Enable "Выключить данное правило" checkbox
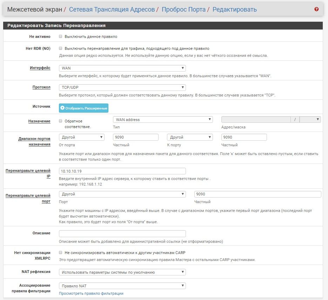The height and width of the screenshot is (300, 328). pos(61,36)
